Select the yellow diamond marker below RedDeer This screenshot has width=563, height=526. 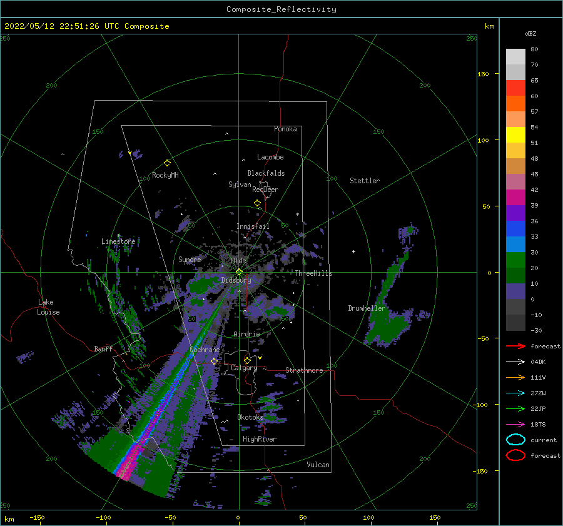(x=258, y=203)
